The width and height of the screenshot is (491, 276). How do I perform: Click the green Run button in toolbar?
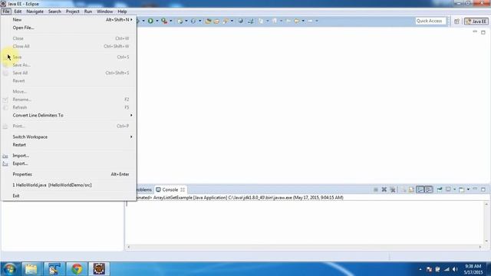(x=150, y=21)
